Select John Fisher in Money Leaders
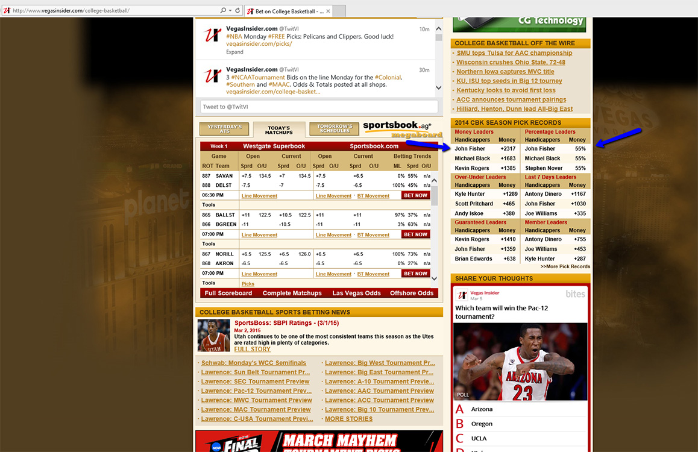 coord(470,149)
